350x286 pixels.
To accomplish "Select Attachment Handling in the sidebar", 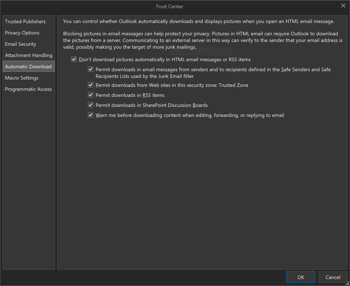I will click(28, 55).
